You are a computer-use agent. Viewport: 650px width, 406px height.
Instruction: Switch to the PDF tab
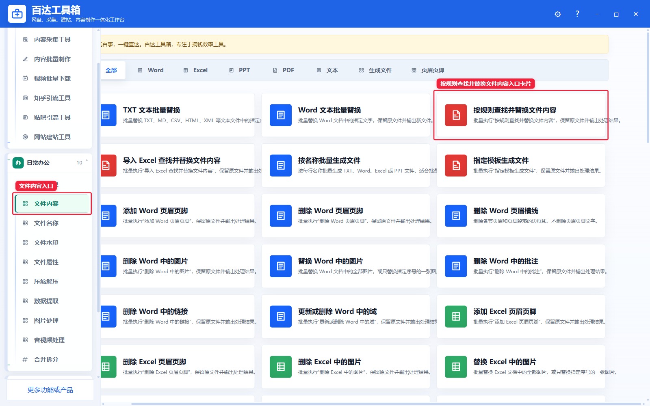click(x=284, y=70)
